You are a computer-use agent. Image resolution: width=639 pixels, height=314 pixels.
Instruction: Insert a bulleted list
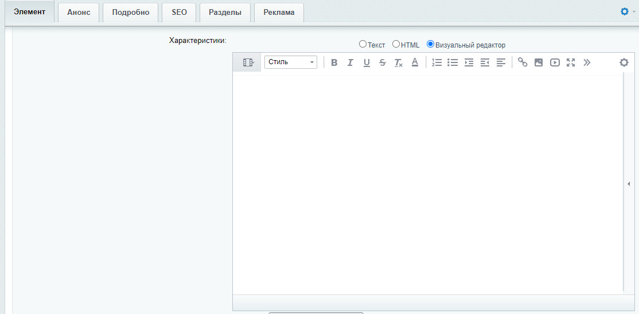[x=453, y=62]
